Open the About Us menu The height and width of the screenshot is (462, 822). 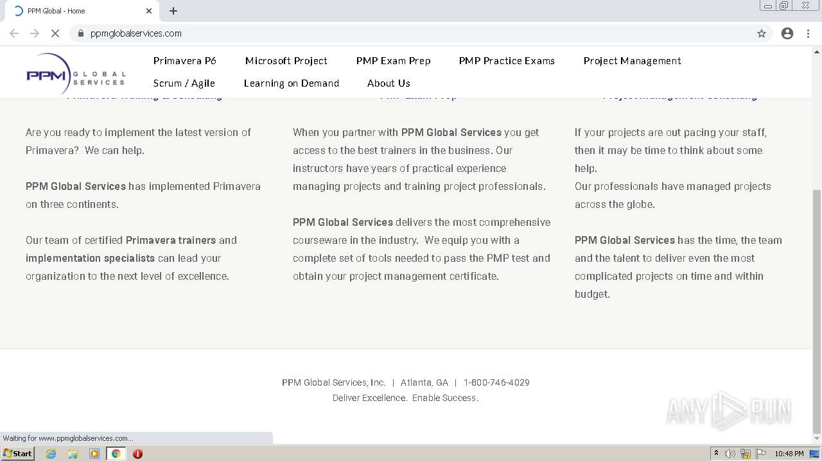389,83
